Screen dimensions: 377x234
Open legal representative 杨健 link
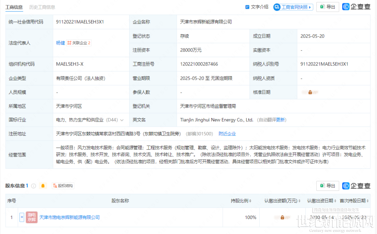(x=60, y=43)
